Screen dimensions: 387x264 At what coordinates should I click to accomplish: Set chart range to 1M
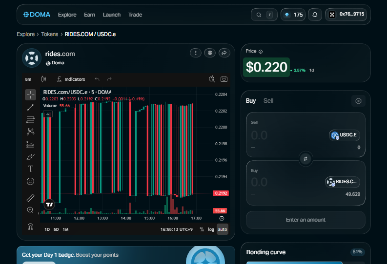(65, 229)
